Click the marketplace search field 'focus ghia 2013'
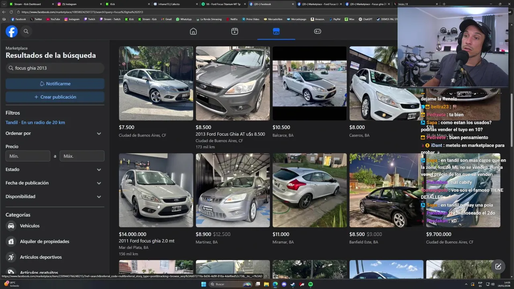 coord(55,68)
